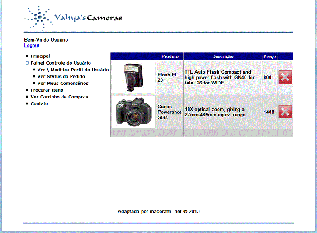Click the Canon Powershot camera thumbnail
The width and height of the screenshot is (317, 233).
pyautogui.click(x=133, y=112)
